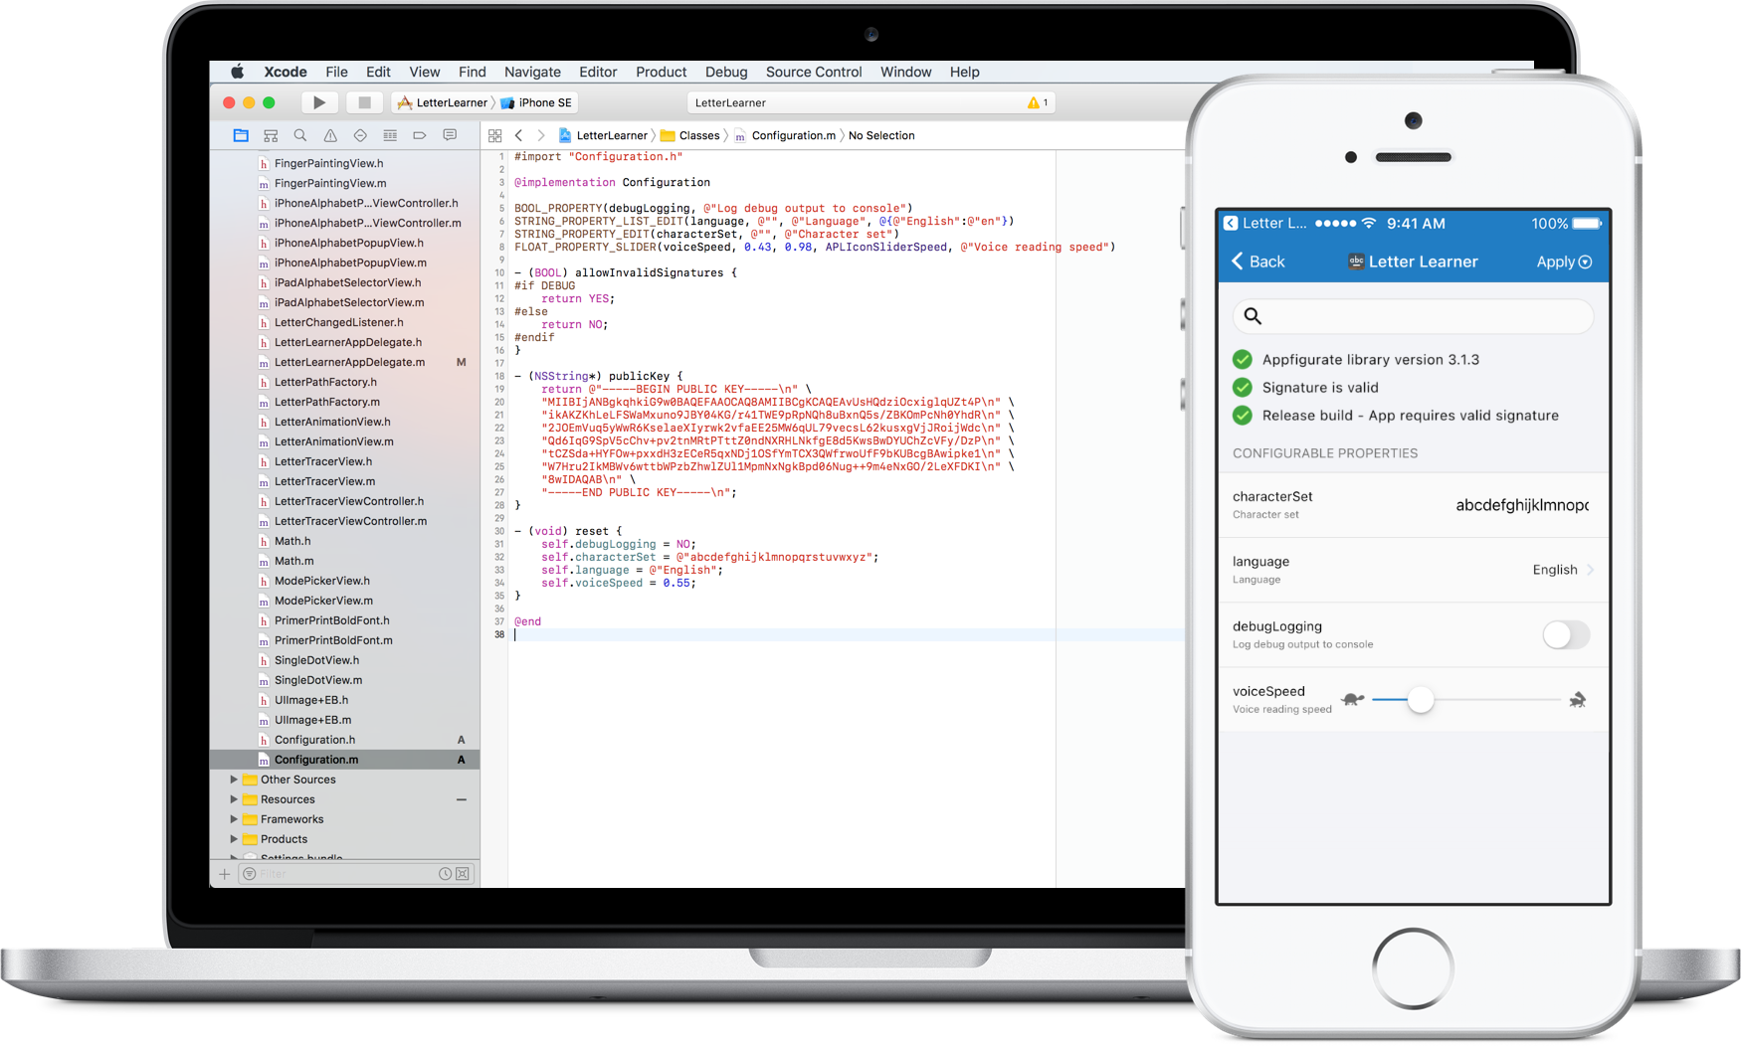Click the plus add button in navigator footer

click(x=225, y=874)
